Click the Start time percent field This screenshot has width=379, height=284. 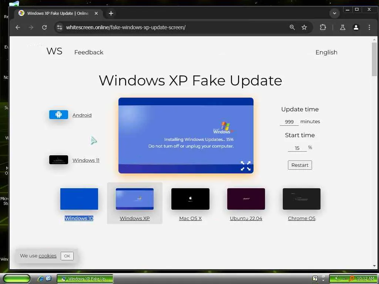coord(297,148)
